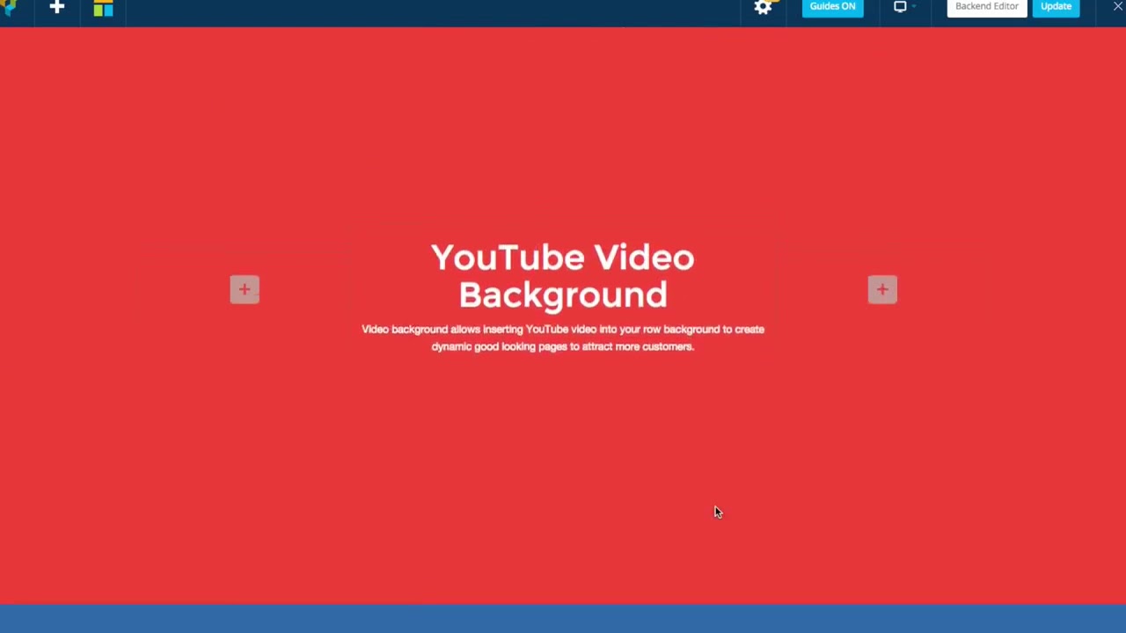Add element in right column placeholder
This screenshot has height=633, width=1126.
[882, 289]
